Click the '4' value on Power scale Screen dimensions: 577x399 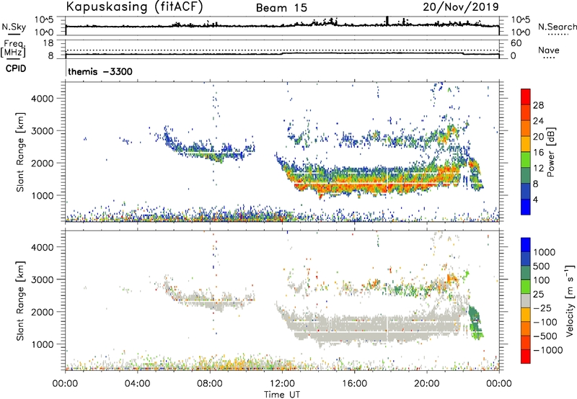click(535, 199)
